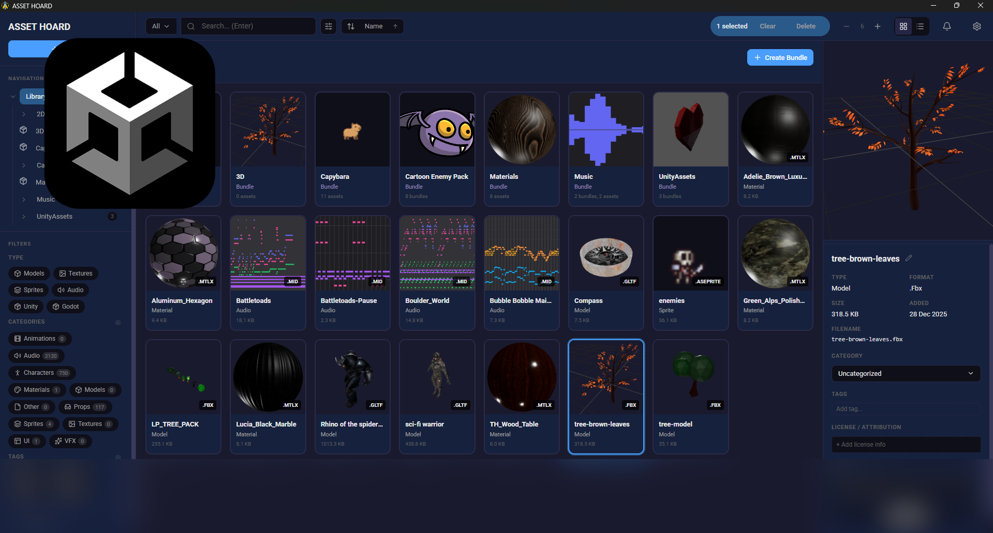Viewport: 993px width, 533px height.
Task: Open the All filter dropdown
Action: click(161, 26)
